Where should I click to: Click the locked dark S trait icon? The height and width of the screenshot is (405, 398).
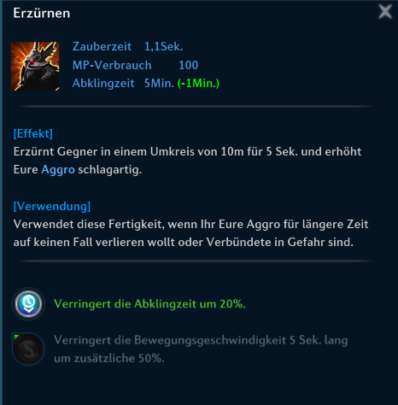[28, 349]
